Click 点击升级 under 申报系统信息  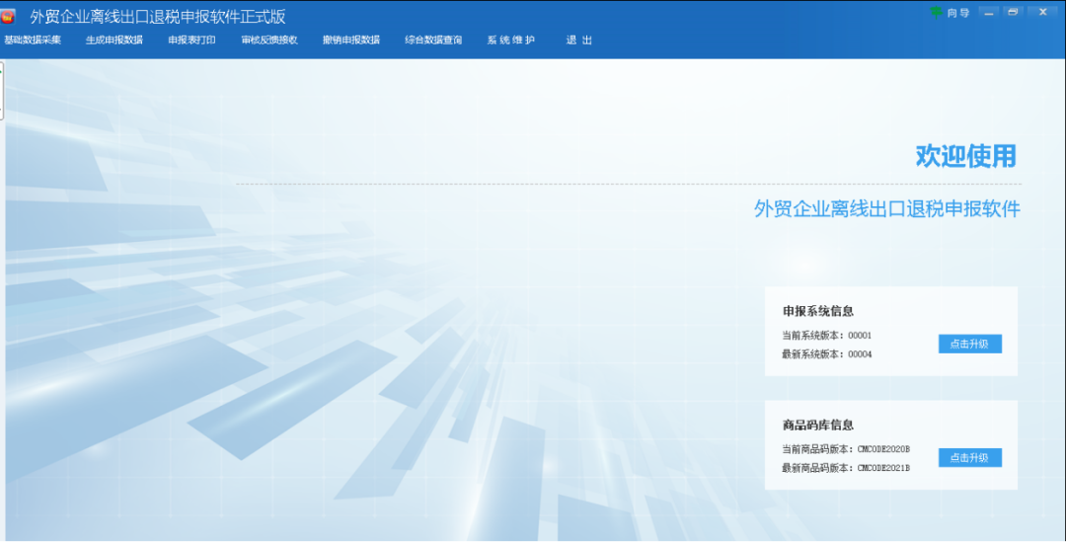969,345
